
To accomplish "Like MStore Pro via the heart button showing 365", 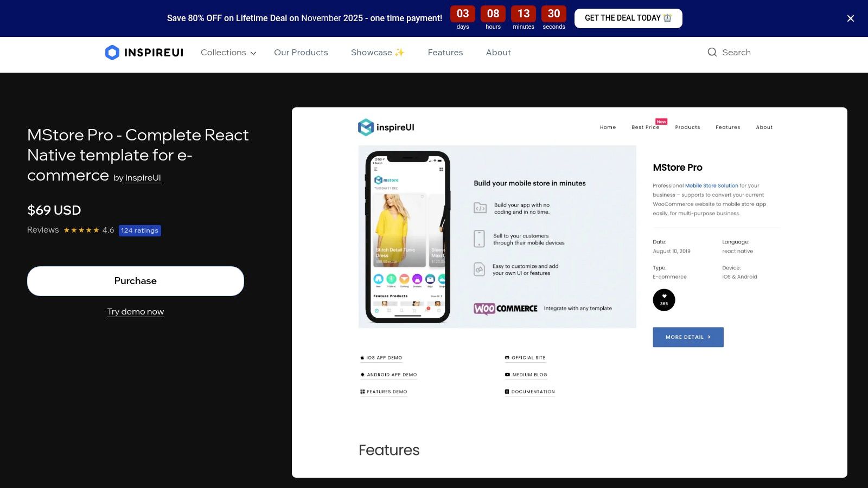I will click(664, 299).
